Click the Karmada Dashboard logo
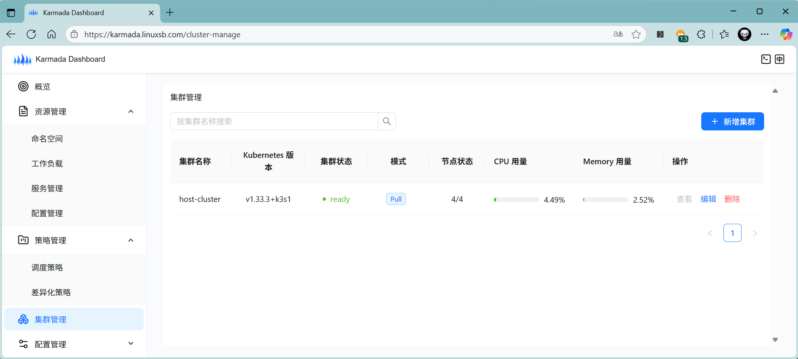This screenshot has height=359, width=798. (x=23, y=59)
